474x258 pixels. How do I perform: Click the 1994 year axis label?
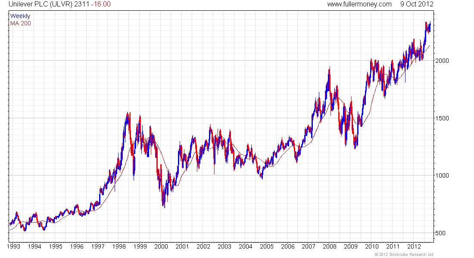(x=34, y=246)
